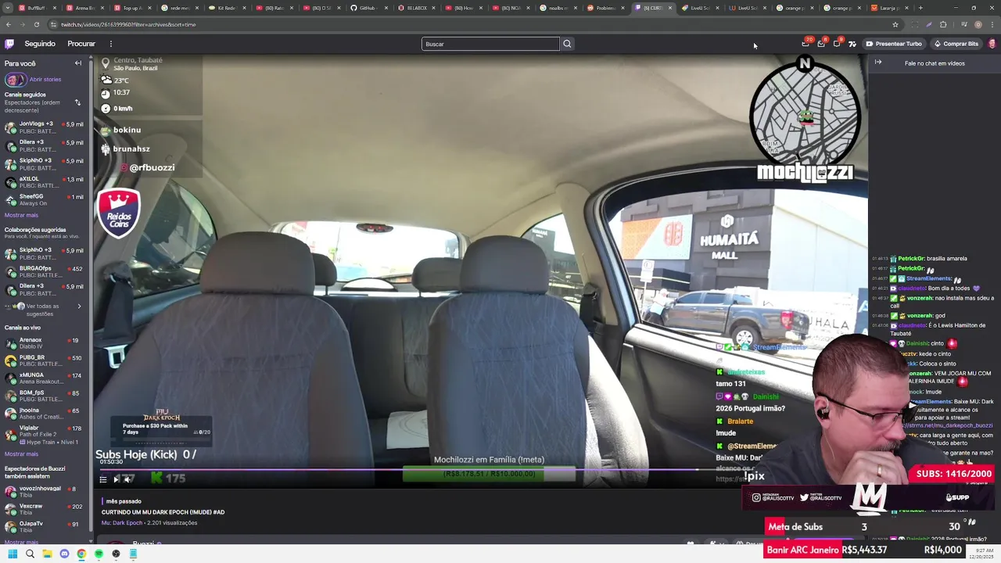Change followed channels sort order
The image size is (1001, 563).
coord(77,102)
